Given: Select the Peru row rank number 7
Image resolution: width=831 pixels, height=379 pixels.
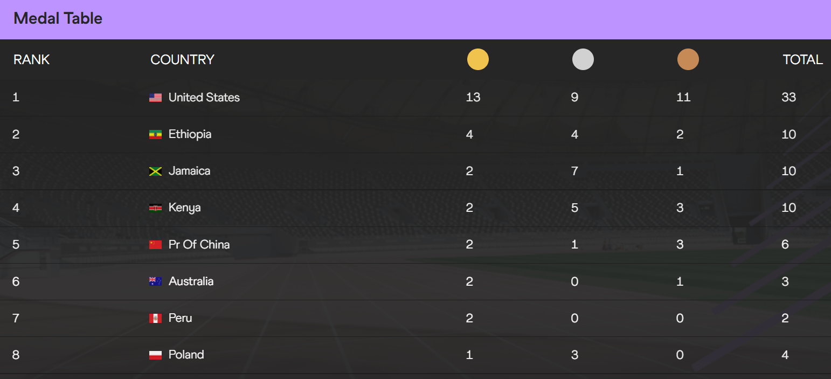Looking at the screenshot, I should 16,318.
